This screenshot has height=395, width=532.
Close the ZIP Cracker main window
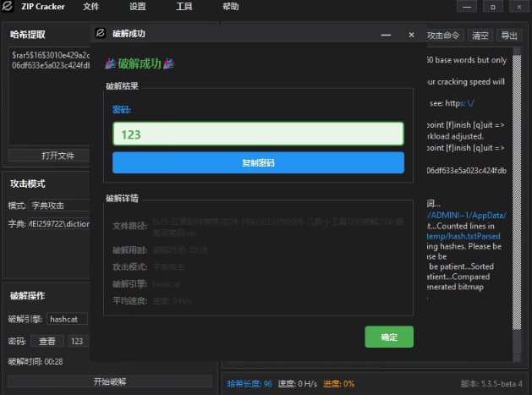coord(515,7)
